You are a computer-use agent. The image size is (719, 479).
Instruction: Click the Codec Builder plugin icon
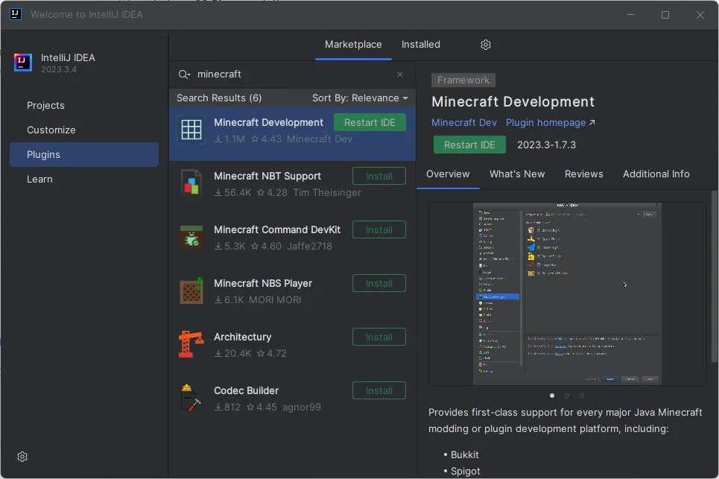tap(191, 398)
